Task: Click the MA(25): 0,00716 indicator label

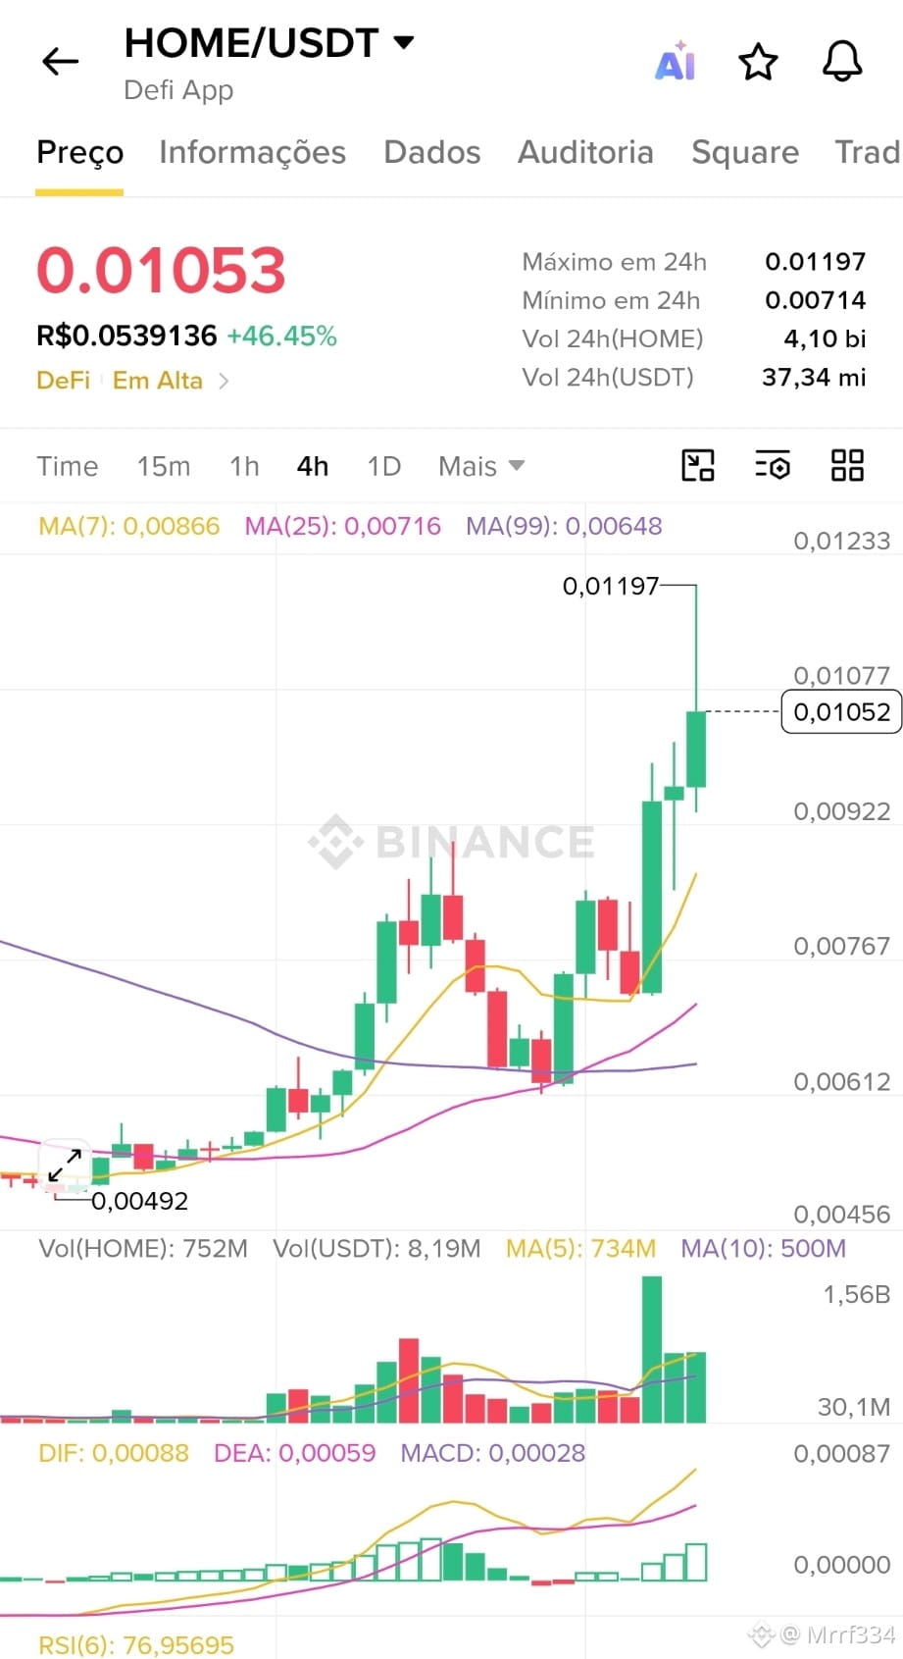Action: 343,526
